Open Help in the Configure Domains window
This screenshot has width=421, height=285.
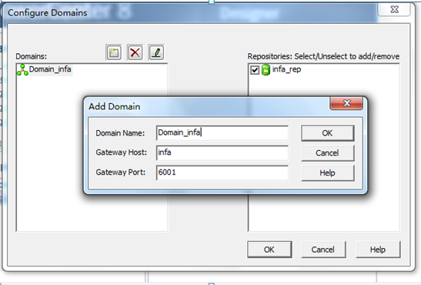378,250
